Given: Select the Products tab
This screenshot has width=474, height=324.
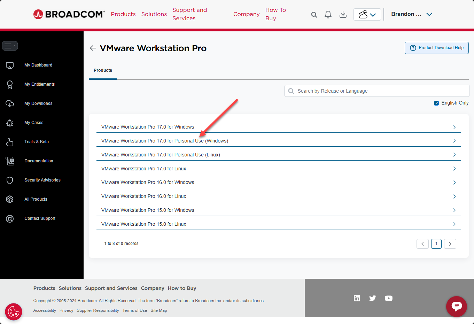Looking at the screenshot, I should point(103,70).
